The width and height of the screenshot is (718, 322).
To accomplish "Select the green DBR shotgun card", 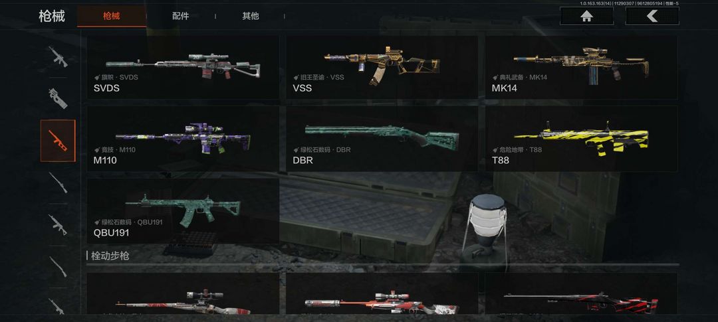I will click(x=382, y=139).
